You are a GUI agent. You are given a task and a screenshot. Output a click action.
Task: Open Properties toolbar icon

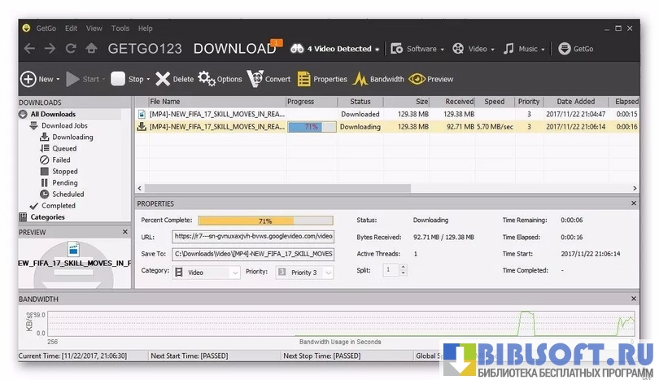click(x=303, y=79)
